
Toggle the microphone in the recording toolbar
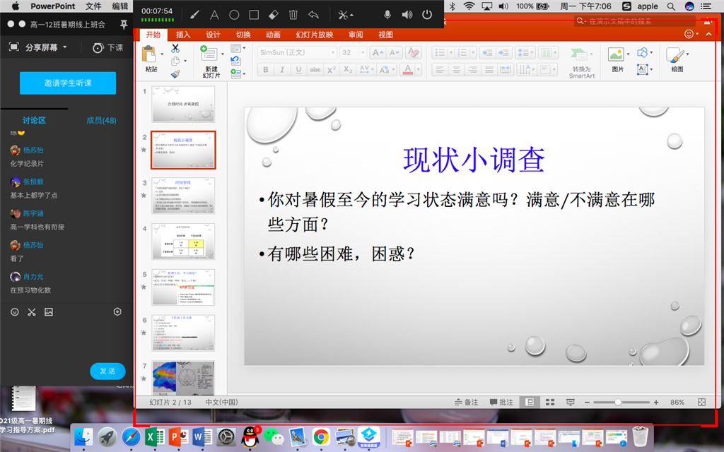[x=387, y=15]
